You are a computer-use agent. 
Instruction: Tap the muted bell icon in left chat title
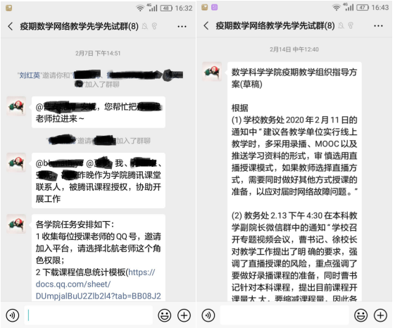(145, 26)
